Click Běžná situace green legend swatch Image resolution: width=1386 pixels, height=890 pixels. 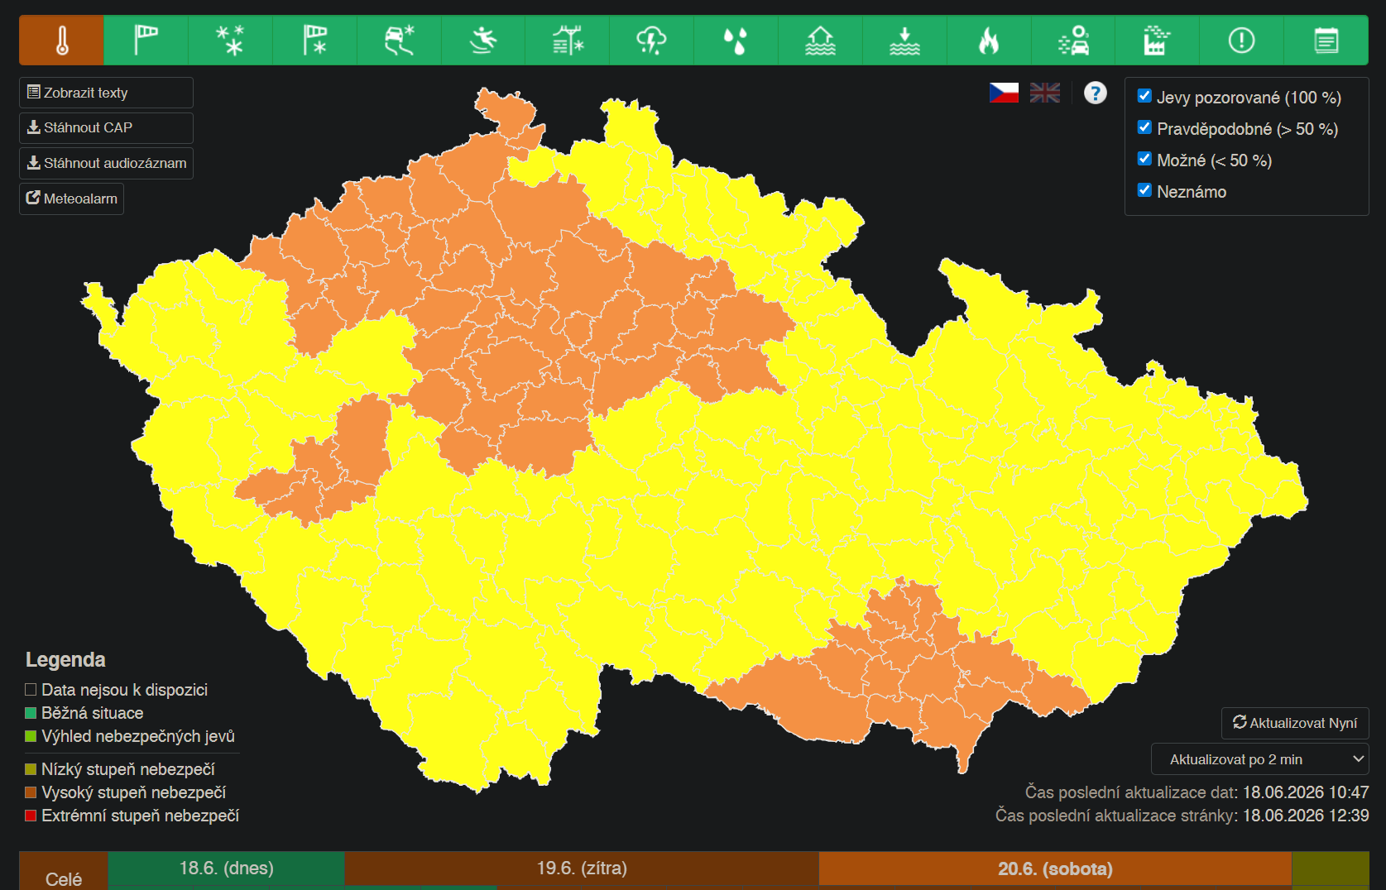click(x=31, y=713)
